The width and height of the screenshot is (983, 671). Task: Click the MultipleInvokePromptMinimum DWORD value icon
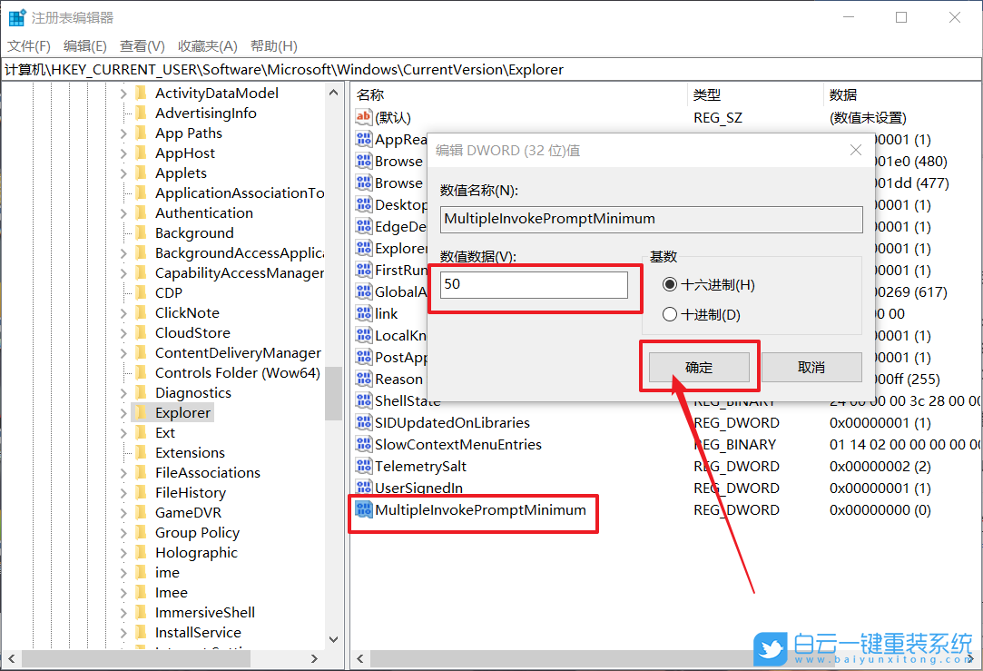tap(363, 510)
